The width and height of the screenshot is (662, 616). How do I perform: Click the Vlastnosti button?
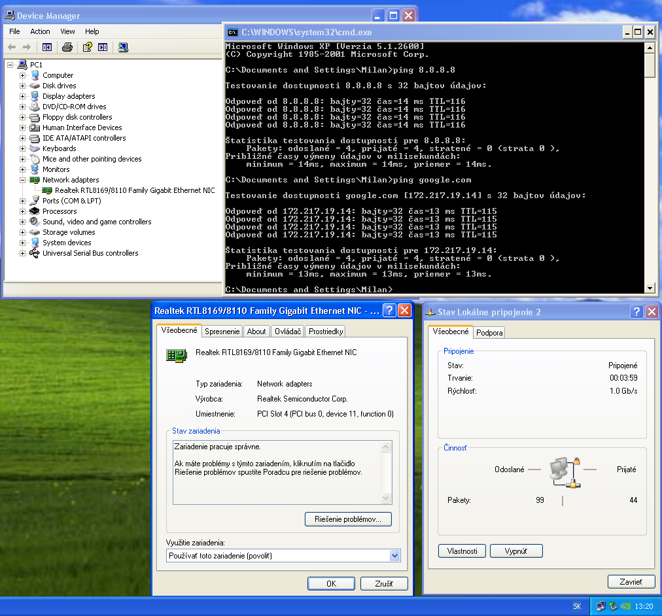[x=462, y=551]
